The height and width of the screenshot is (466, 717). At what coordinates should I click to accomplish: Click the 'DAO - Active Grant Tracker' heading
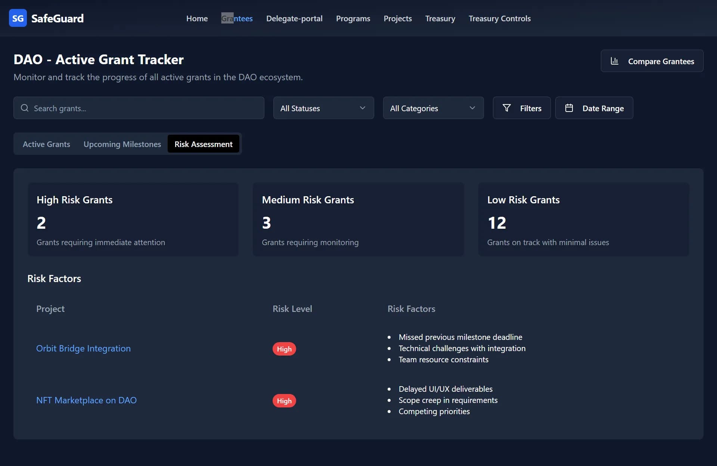[99, 59]
